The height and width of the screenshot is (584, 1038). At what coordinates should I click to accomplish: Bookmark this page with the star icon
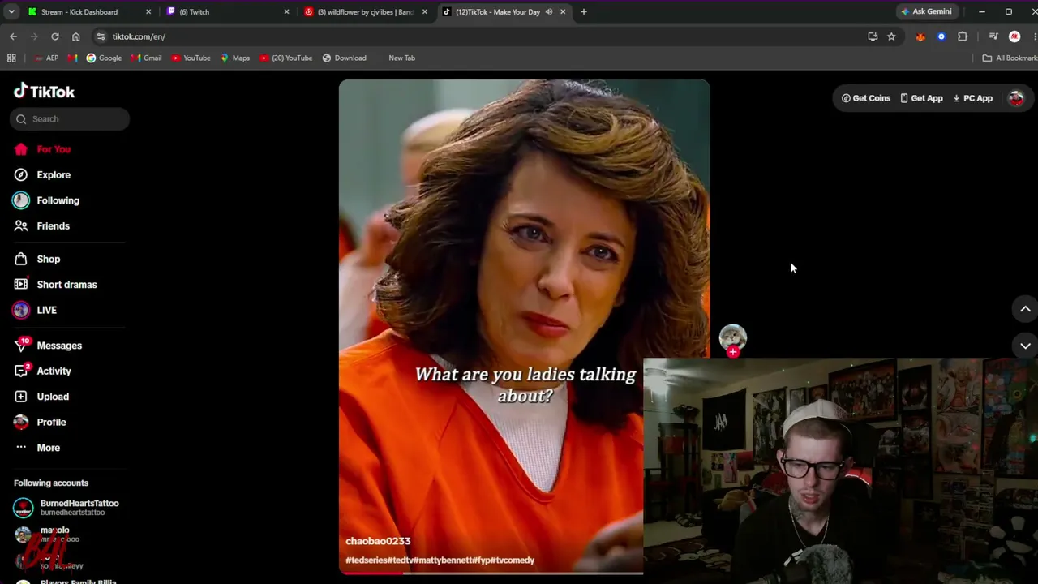[891, 36]
